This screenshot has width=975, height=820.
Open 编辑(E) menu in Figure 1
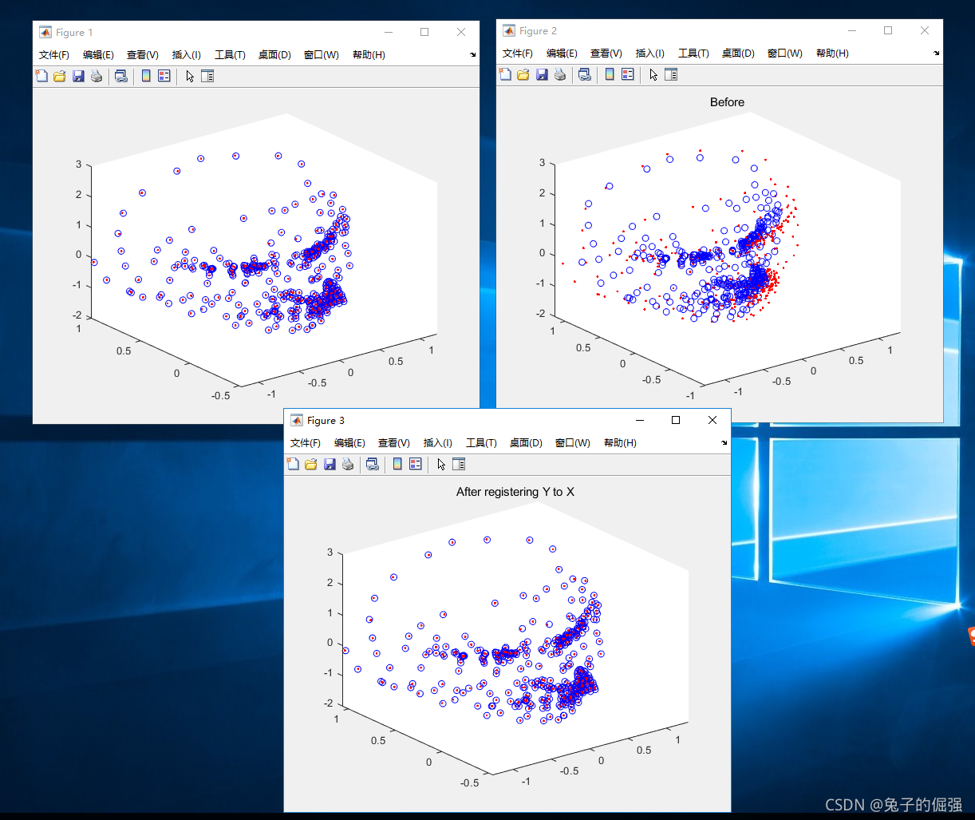point(98,55)
